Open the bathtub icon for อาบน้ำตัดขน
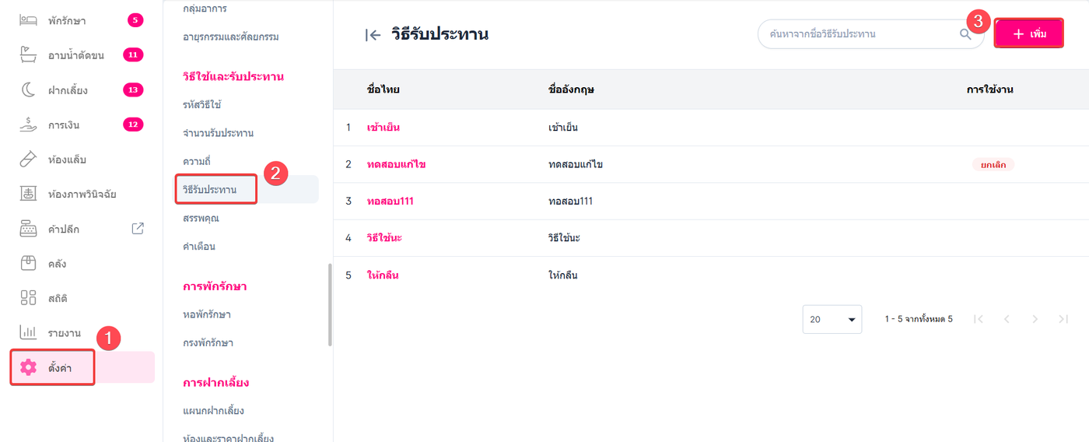 (x=29, y=55)
